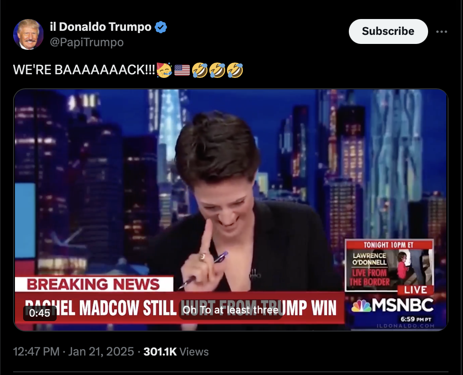Click the Lawrence O'Donnell picture-in-picture inset

point(390,265)
